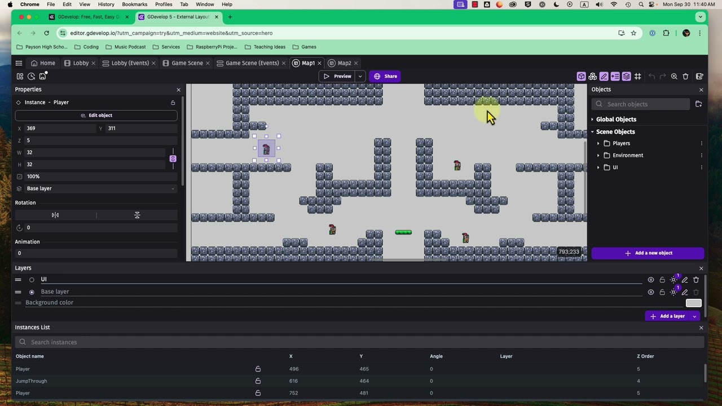Screen dimensions: 722x406
Task: Expand the Players folder
Action: click(x=598, y=143)
